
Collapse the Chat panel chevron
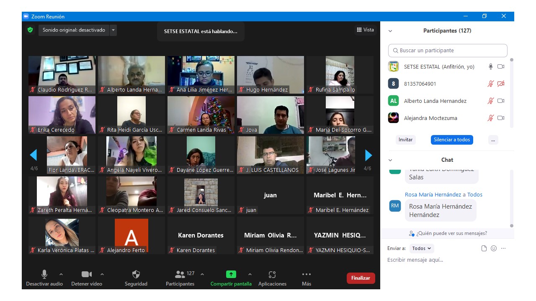tap(390, 160)
